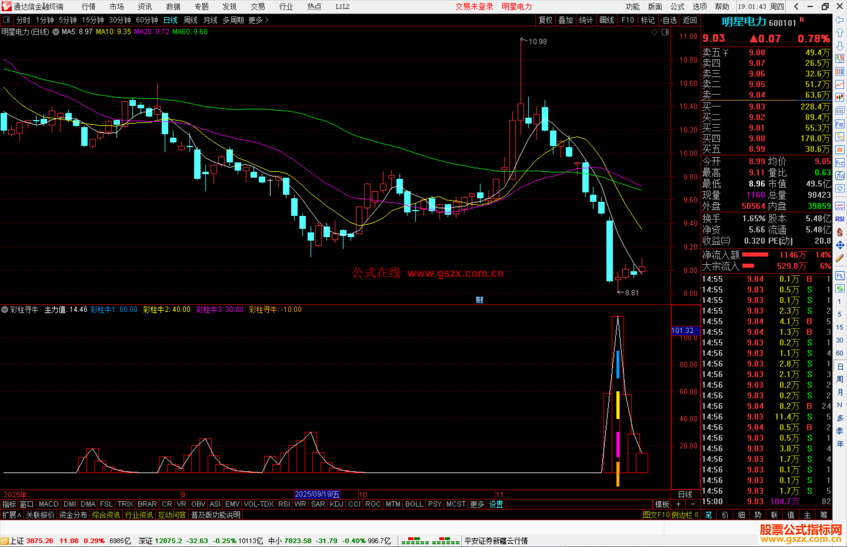Collapse the 侧边栏 sidebar
The height and width of the screenshot is (547, 847).
pos(685,515)
